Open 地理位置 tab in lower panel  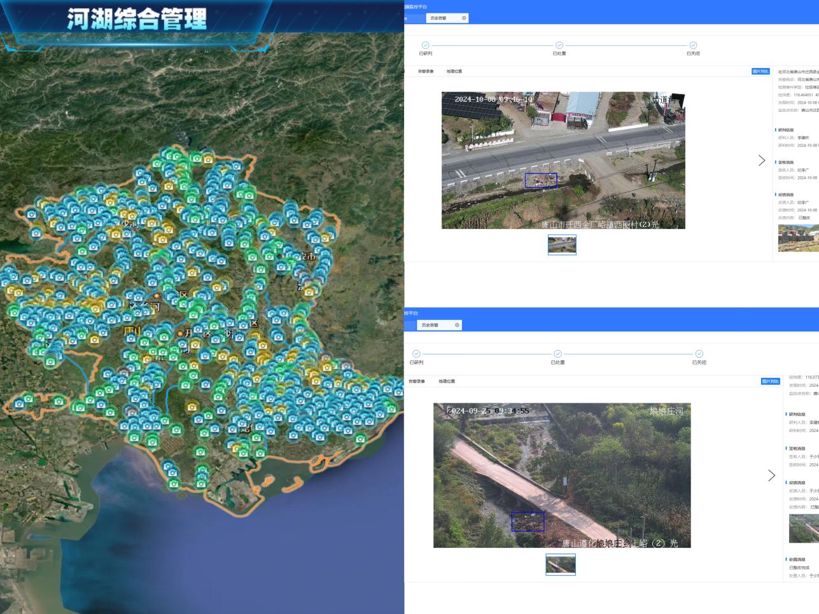tap(447, 381)
